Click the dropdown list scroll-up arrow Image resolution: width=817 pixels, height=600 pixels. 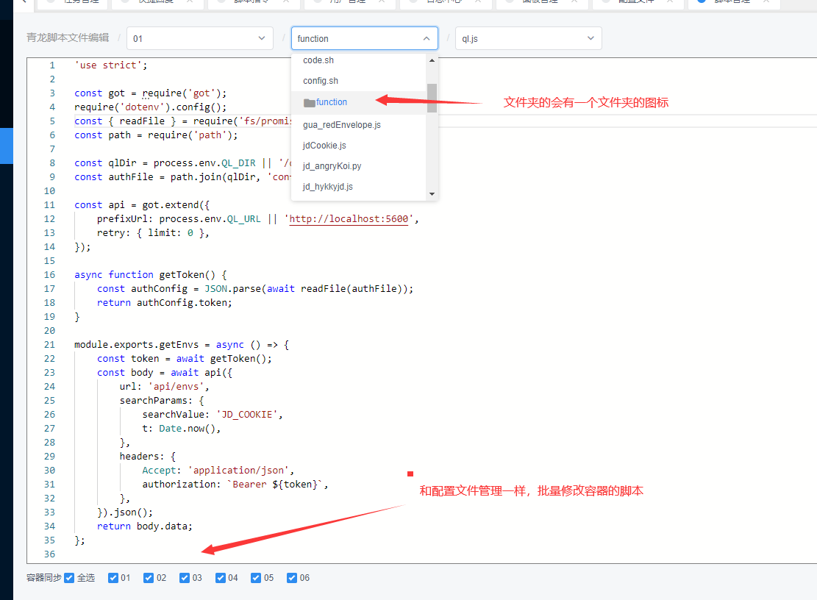pyautogui.click(x=432, y=60)
